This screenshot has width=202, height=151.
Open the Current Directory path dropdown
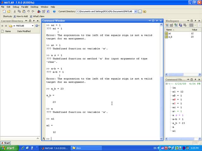click(135, 11)
